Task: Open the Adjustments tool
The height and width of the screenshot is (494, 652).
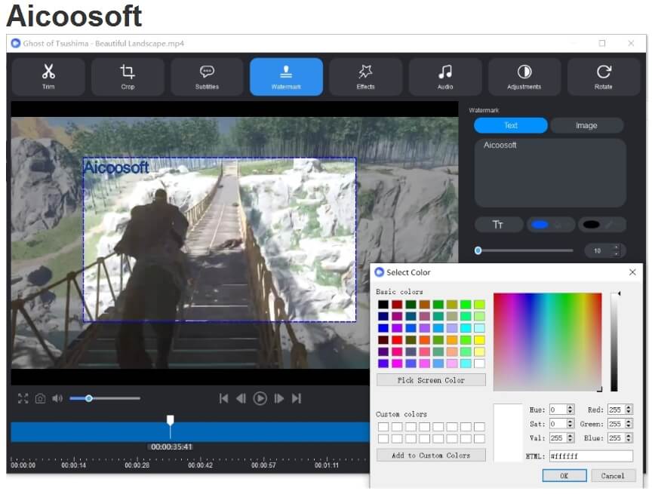Action: [524, 77]
